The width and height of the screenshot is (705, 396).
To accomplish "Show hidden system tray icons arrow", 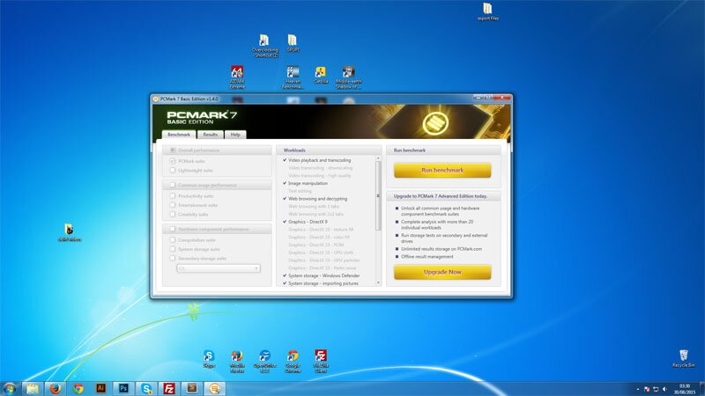I will (637, 389).
